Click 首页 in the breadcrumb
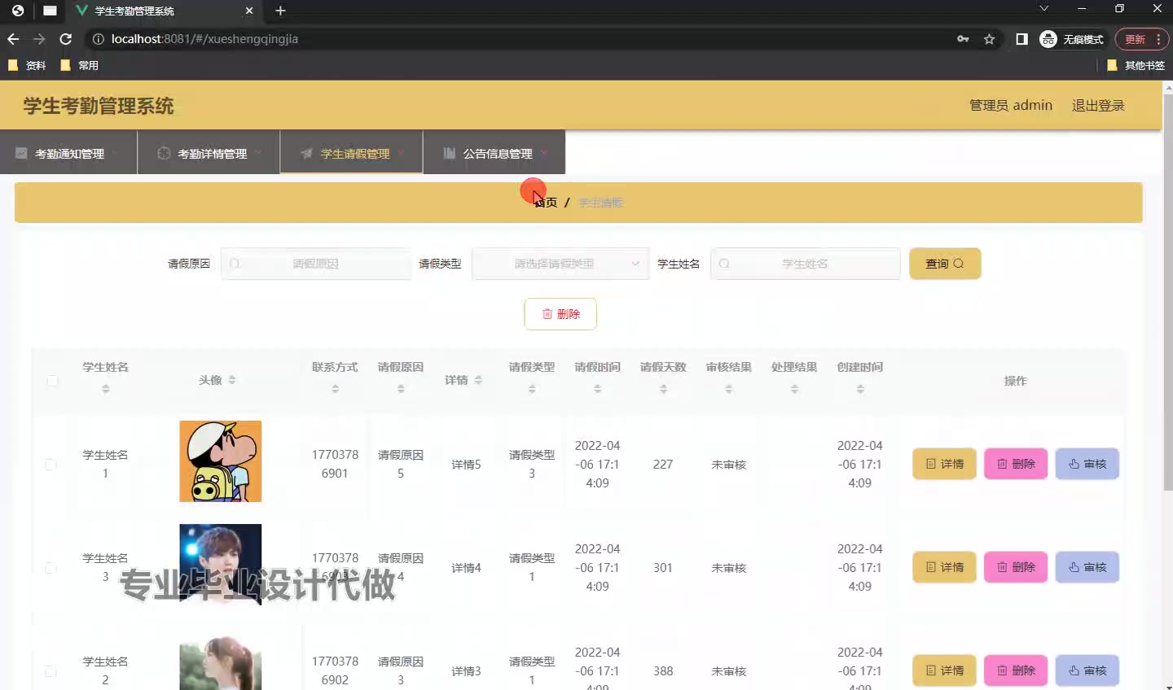Viewport: 1173px width, 690px height. [x=546, y=203]
